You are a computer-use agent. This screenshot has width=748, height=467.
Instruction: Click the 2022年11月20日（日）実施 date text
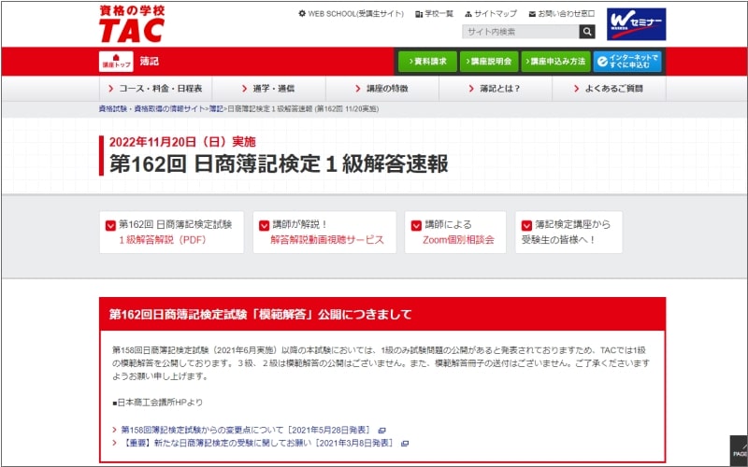point(182,142)
